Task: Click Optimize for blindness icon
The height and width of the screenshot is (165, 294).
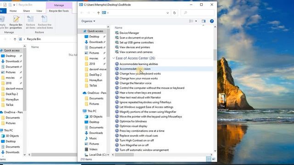Action: [117, 121]
